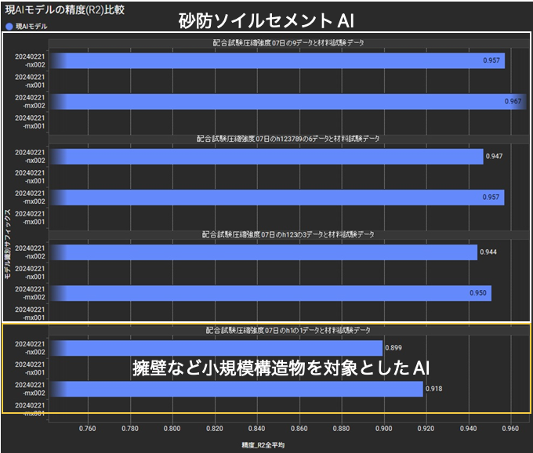Click the 0.900 tick on the x-axis
The image size is (533, 453).
point(383,428)
